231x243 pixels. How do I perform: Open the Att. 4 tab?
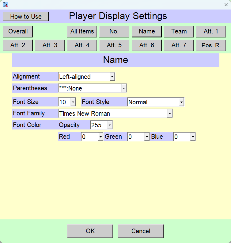[82, 45]
